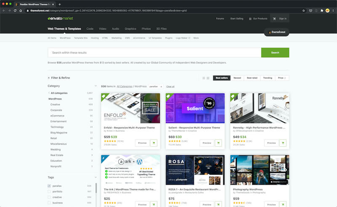Sort results by Trending

click(x=267, y=78)
